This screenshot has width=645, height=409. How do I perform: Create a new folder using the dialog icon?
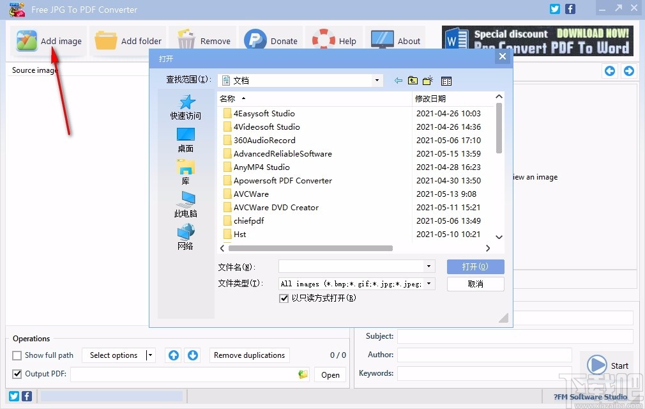pyautogui.click(x=427, y=81)
